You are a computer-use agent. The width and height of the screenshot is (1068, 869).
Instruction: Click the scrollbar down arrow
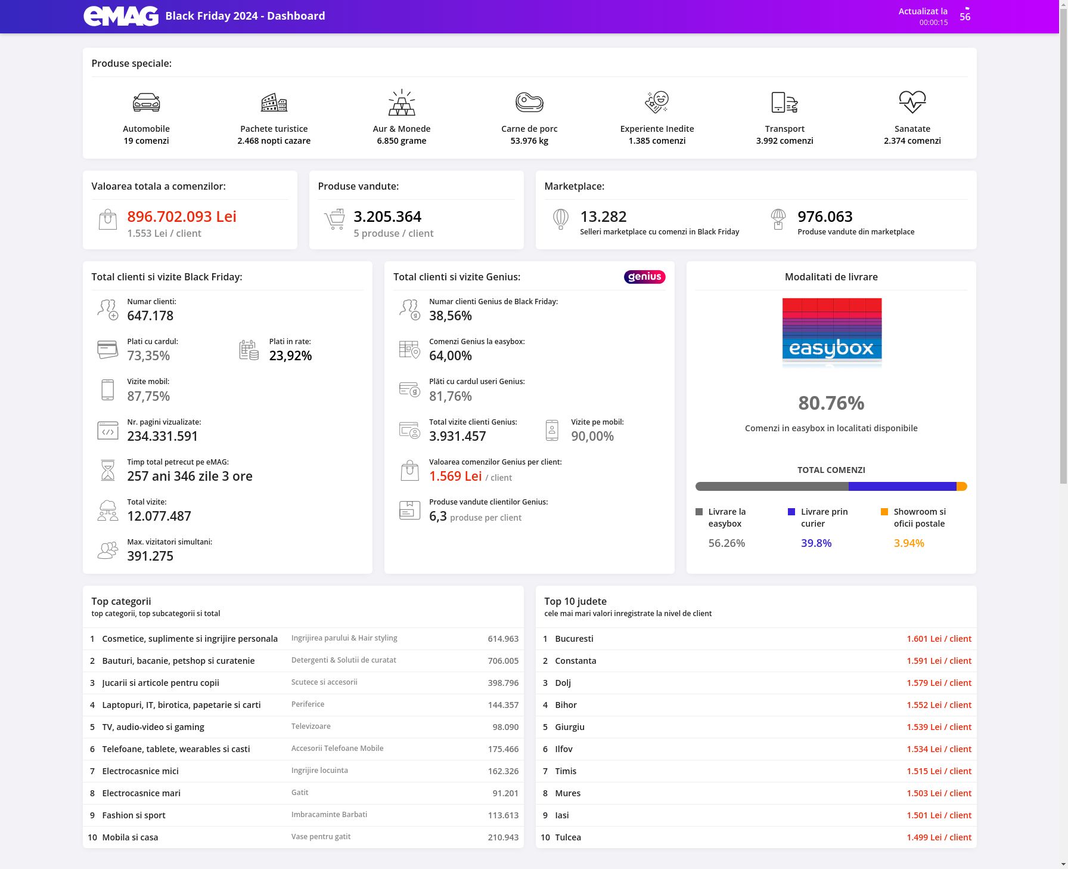1063,864
